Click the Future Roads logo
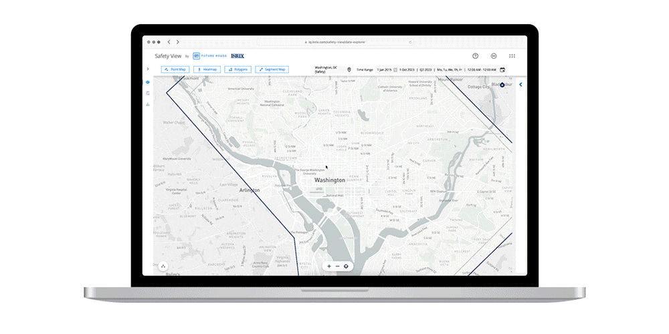 [209, 56]
